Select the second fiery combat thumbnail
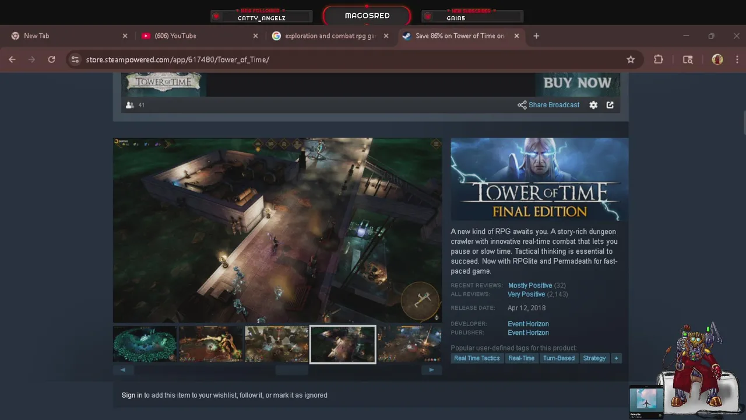This screenshot has width=746, height=420. point(211,344)
